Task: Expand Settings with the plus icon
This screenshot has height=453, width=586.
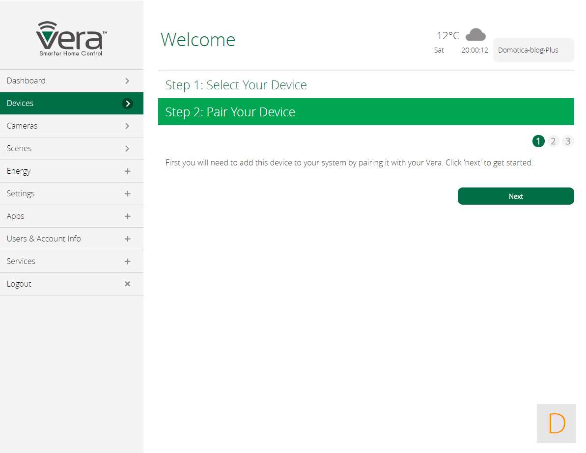Action: [x=127, y=194]
